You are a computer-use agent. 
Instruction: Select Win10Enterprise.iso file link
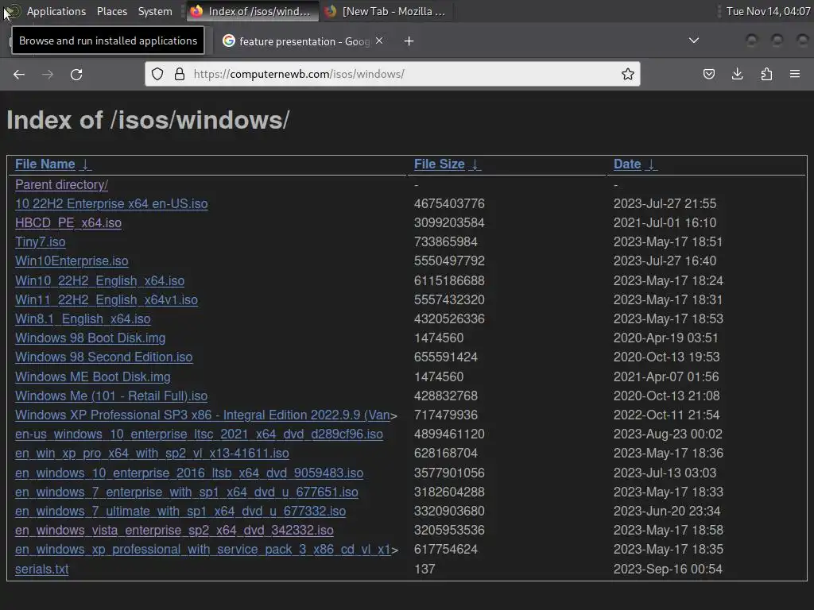click(72, 261)
